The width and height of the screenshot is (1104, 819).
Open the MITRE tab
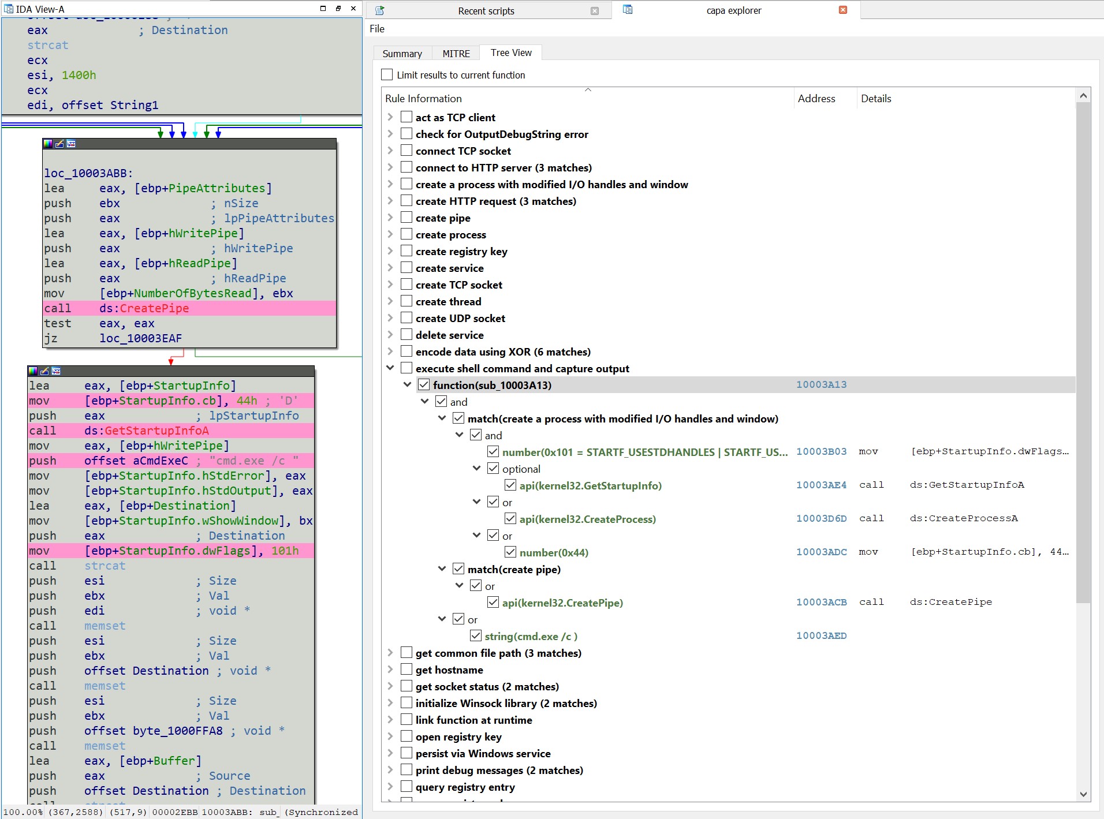[456, 54]
